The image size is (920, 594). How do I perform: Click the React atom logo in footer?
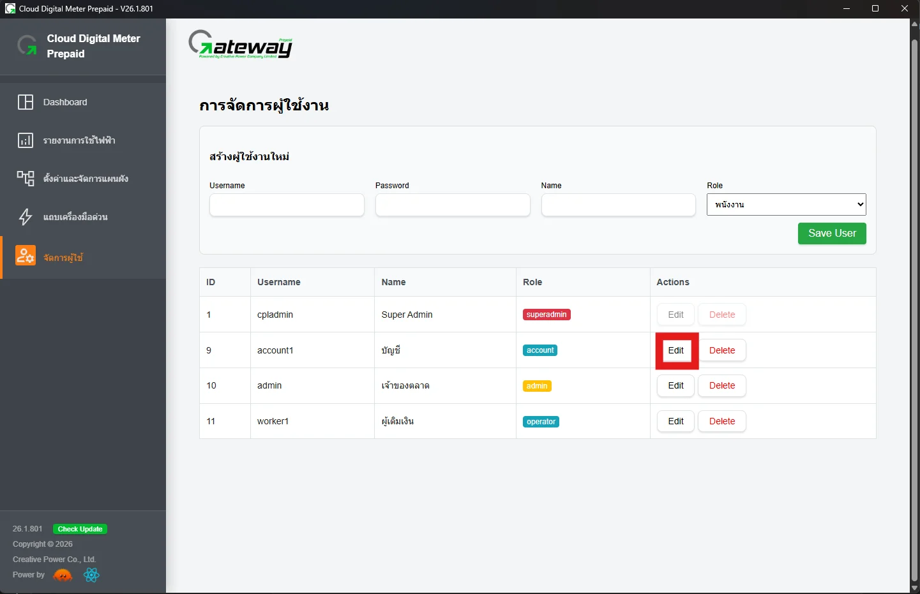[92, 575]
